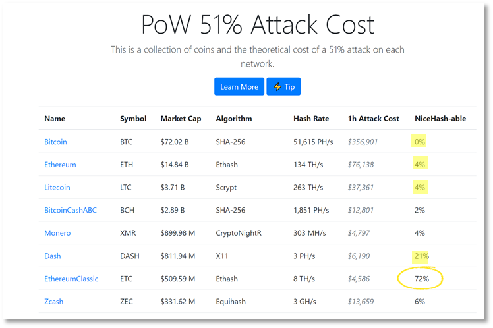The height and width of the screenshot is (328, 493).
Task: Click the lightning bolt Tip button
Action: (283, 87)
